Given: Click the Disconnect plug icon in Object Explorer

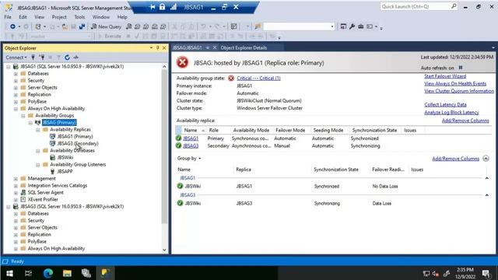Looking at the screenshot, I should pos(41,58).
